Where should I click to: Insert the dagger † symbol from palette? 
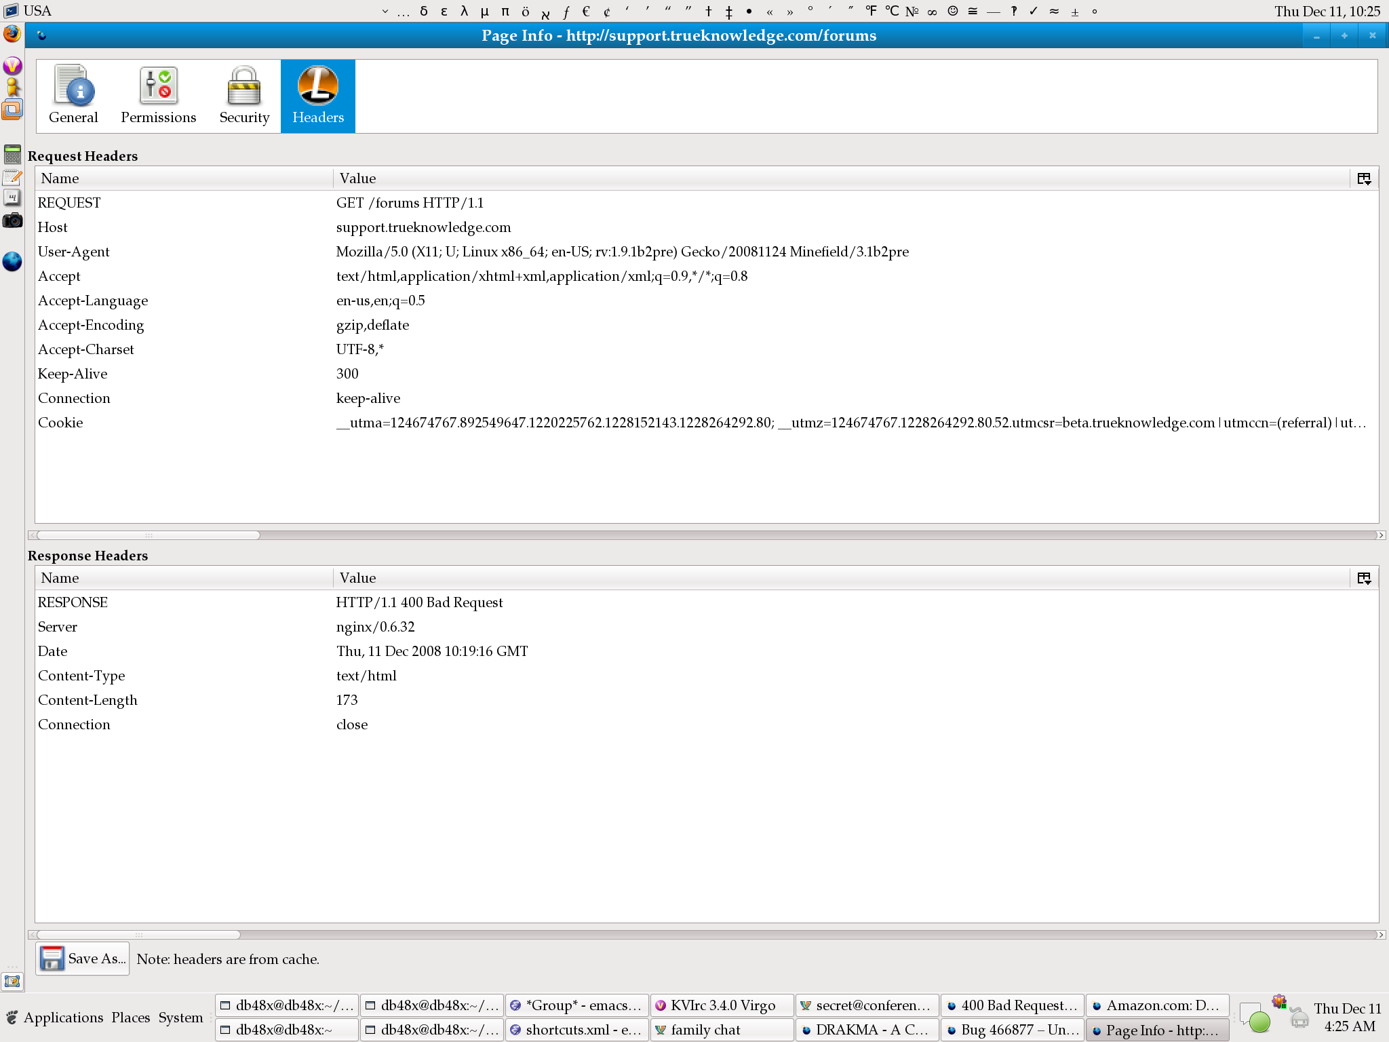709,11
